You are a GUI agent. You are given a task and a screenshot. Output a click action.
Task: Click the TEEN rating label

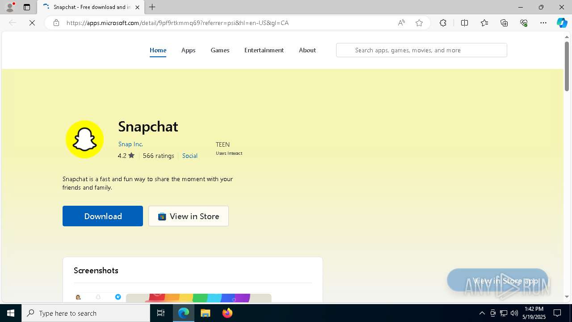tap(223, 144)
